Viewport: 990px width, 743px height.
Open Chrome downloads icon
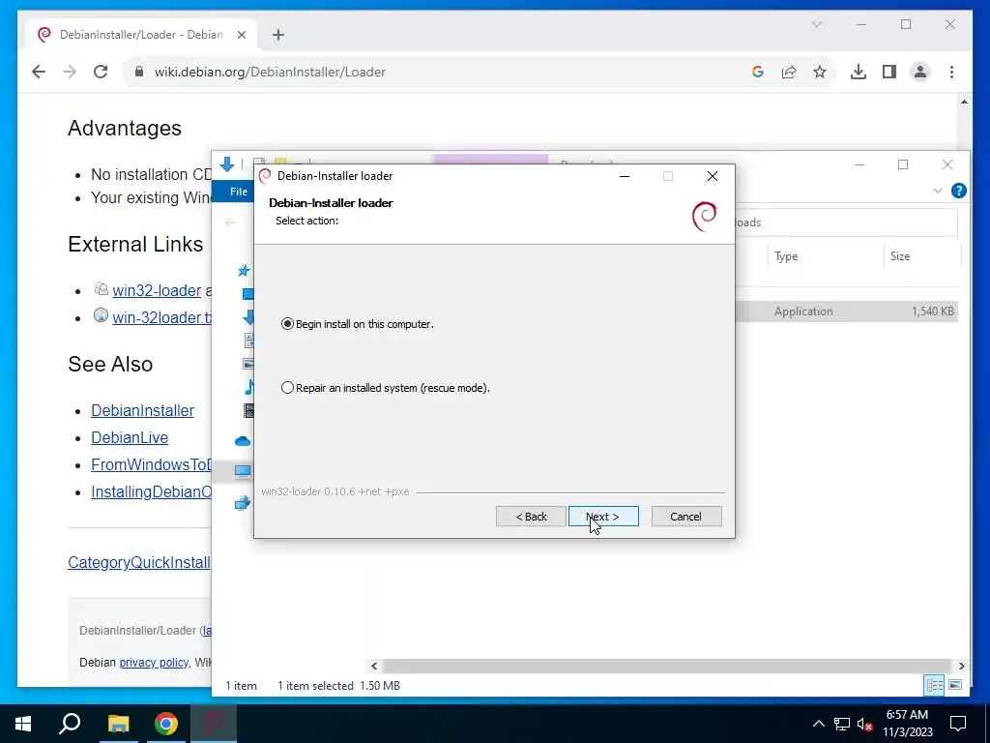(x=859, y=72)
